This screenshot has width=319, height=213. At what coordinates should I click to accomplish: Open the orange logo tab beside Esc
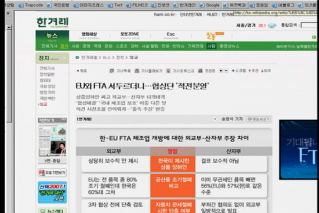(215, 36)
